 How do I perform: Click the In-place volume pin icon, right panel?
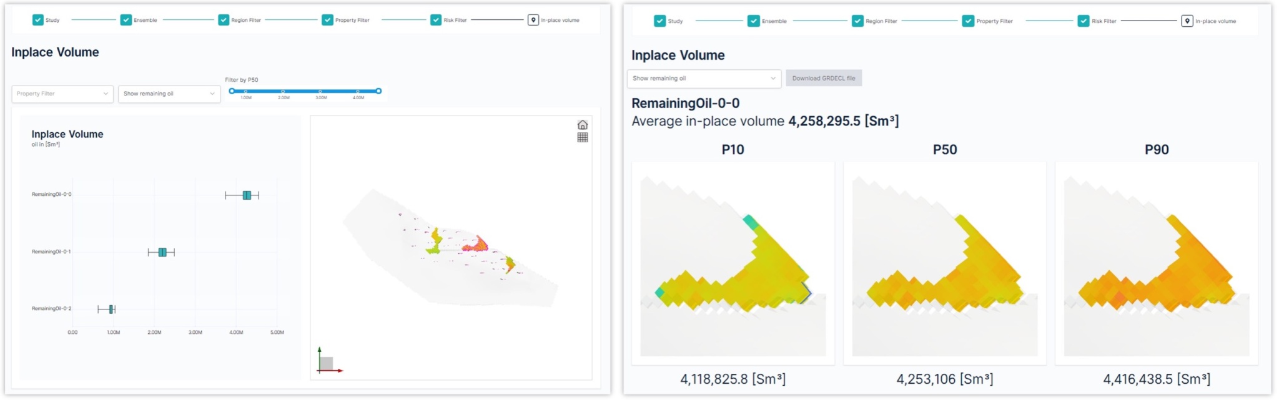[1187, 21]
